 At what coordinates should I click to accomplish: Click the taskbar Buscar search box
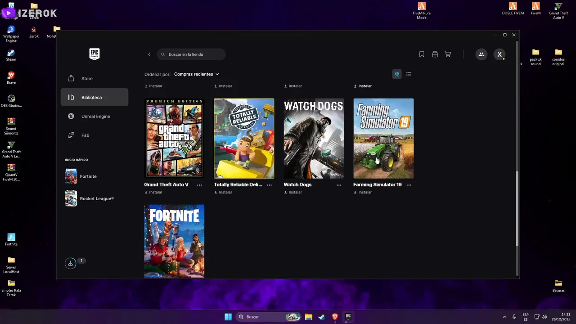(x=269, y=317)
